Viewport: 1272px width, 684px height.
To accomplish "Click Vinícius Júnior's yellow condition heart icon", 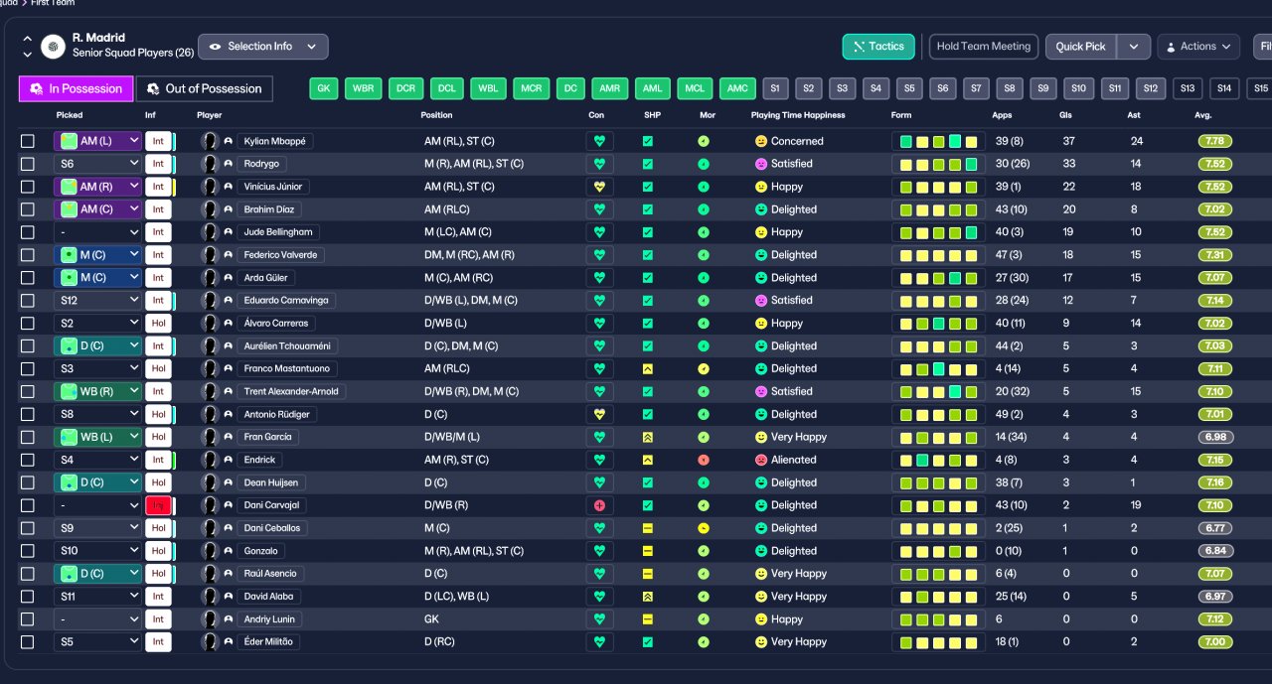I will (x=599, y=187).
